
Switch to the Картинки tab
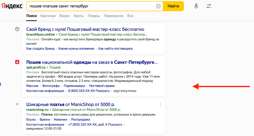click(48, 16)
